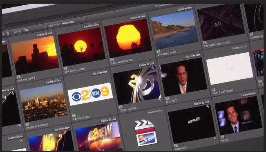Click Ready to Use above white KCAL9 thumbnail

pos(239,47)
